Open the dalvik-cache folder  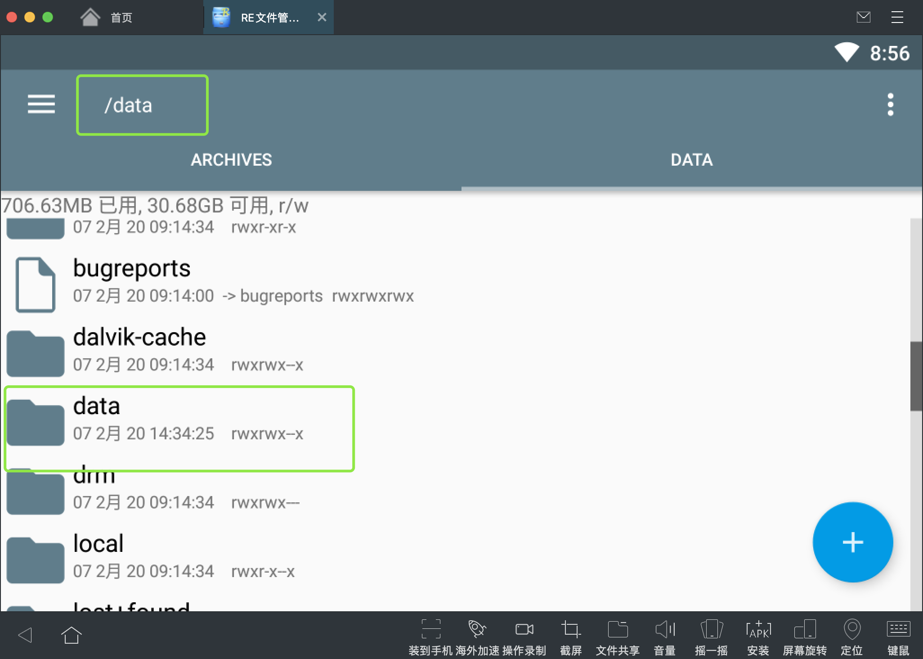[139, 351]
